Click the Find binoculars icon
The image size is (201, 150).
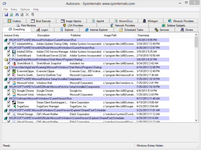tap(17, 15)
